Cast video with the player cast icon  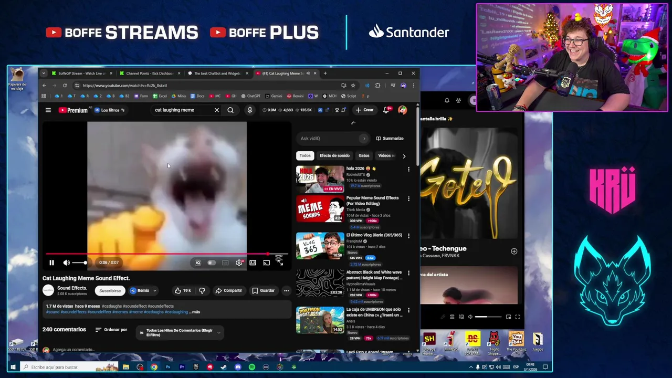266,263
